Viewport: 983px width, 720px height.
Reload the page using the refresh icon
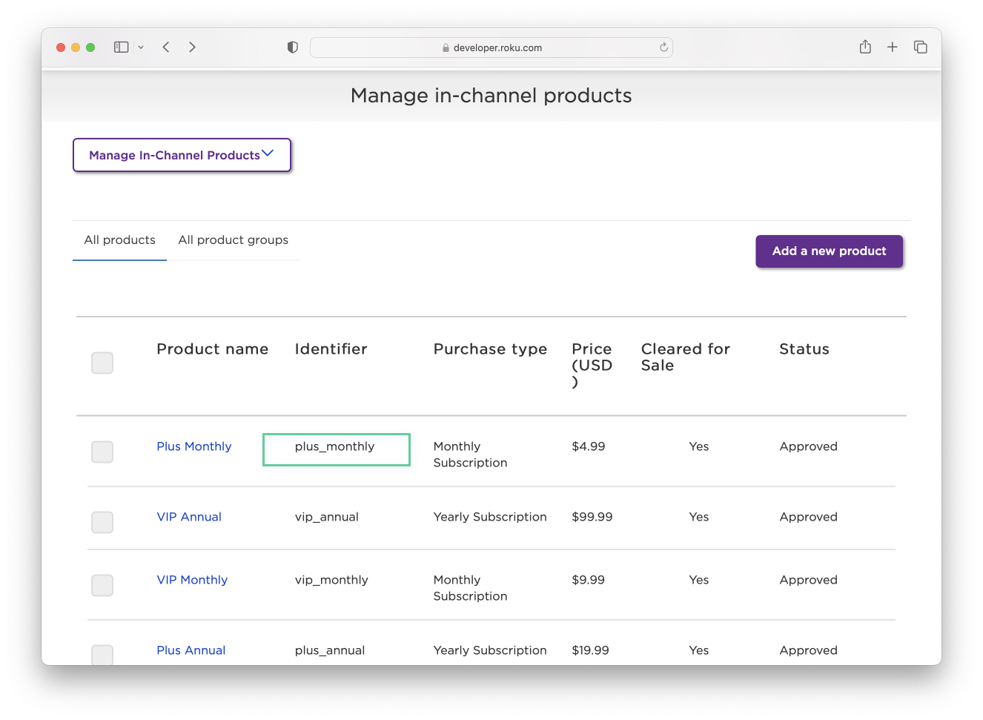(663, 47)
